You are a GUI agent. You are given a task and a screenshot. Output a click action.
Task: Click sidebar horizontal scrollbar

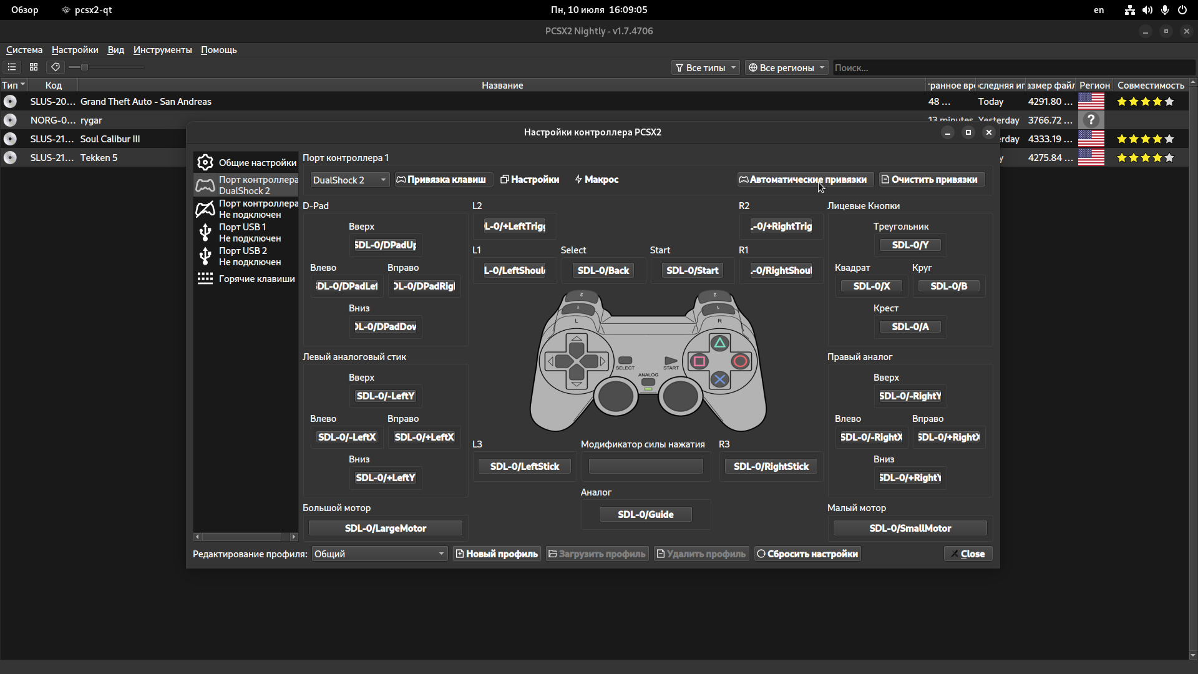pyautogui.click(x=242, y=537)
